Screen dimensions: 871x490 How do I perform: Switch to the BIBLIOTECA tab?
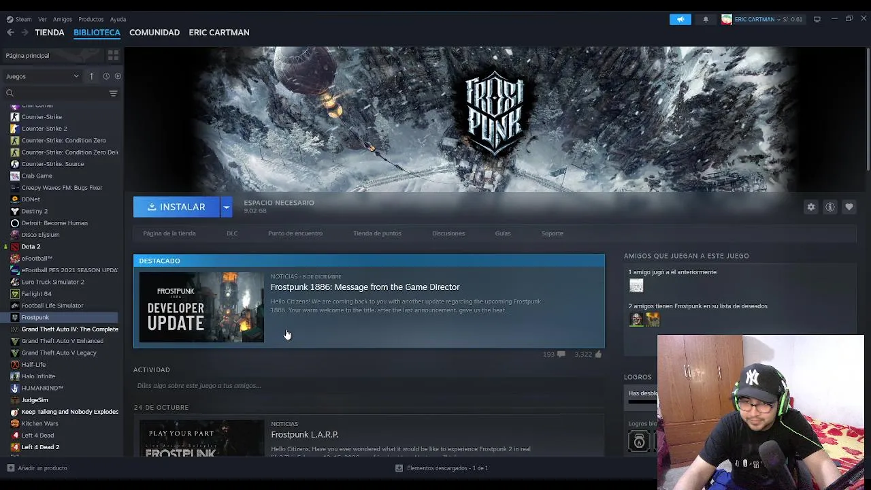click(x=97, y=32)
